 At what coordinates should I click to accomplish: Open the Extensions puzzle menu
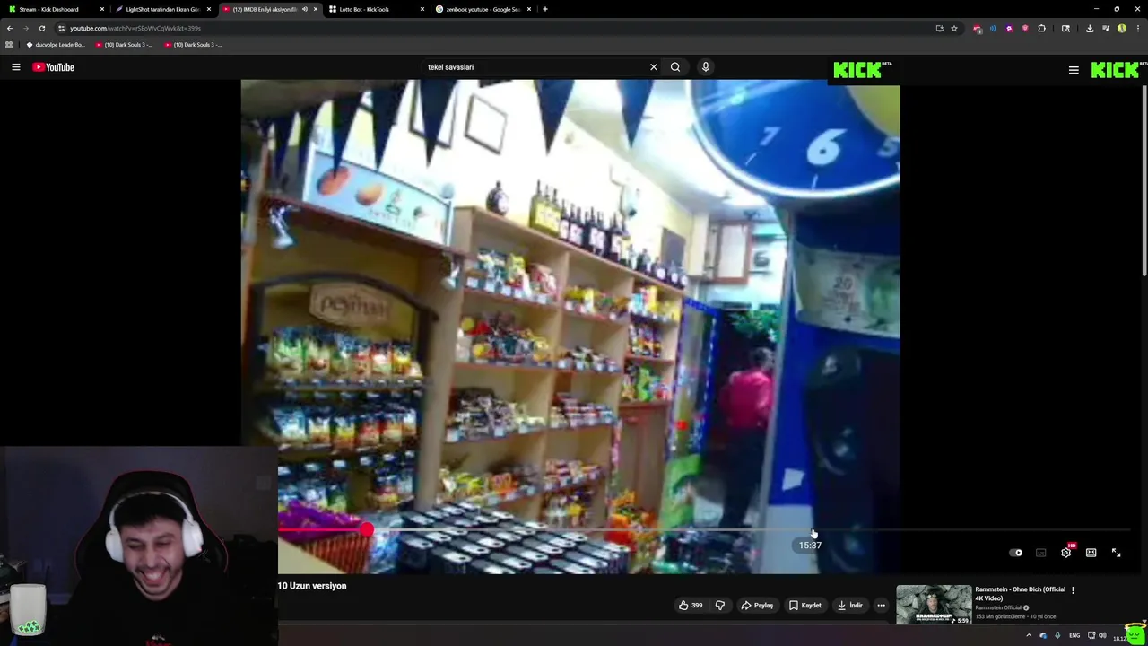pyautogui.click(x=1042, y=28)
